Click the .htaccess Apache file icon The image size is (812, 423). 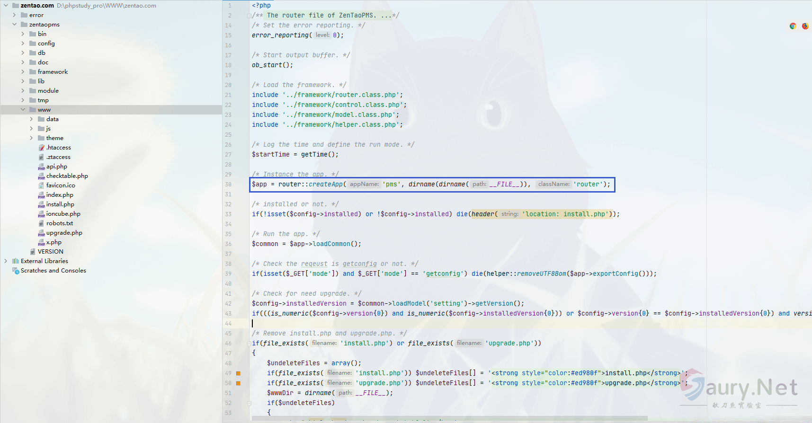42,148
